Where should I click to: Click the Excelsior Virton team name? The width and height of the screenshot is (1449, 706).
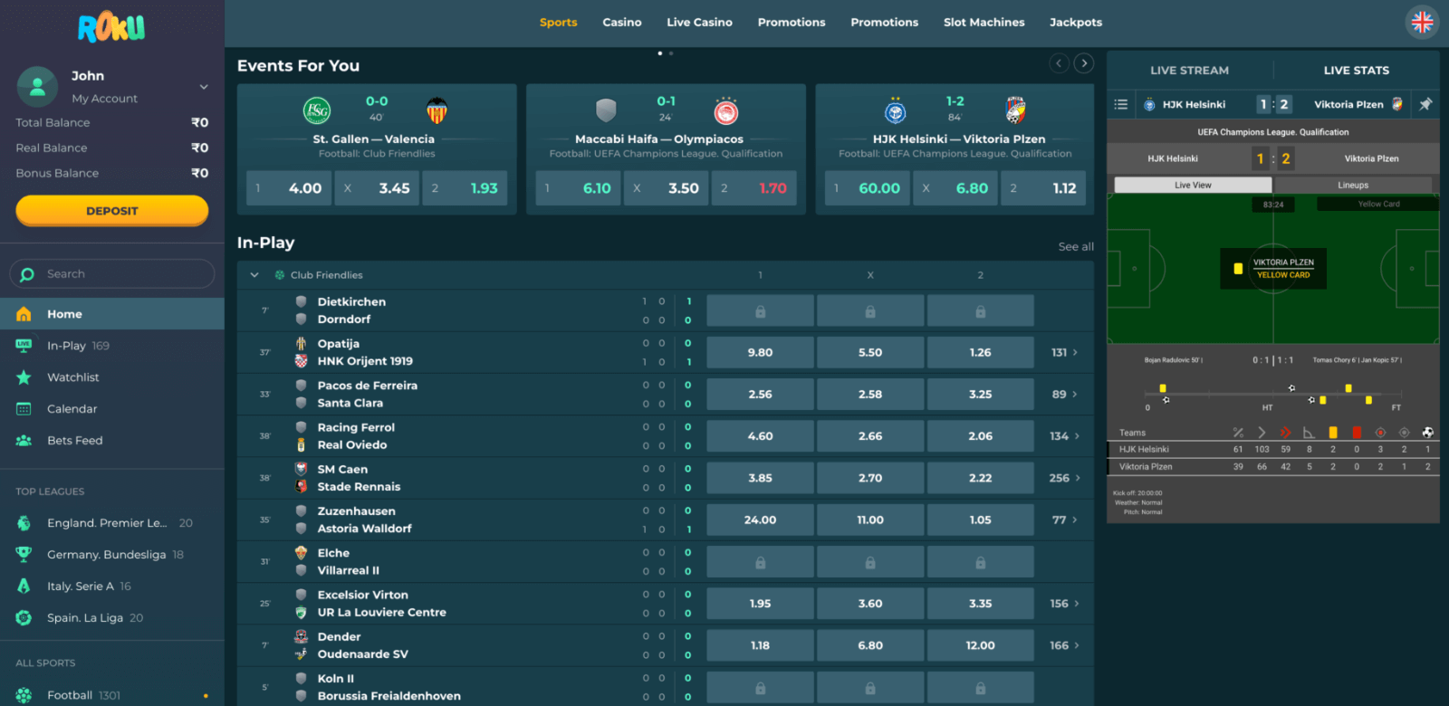(x=362, y=595)
